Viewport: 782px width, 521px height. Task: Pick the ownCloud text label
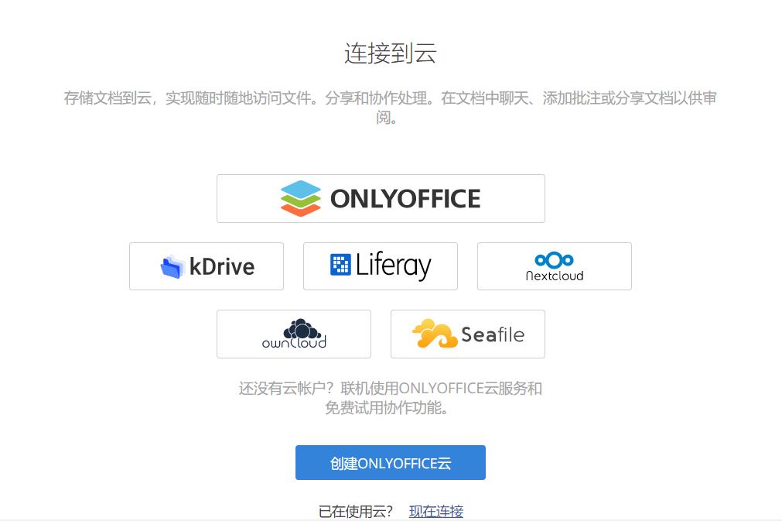(x=294, y=343)
